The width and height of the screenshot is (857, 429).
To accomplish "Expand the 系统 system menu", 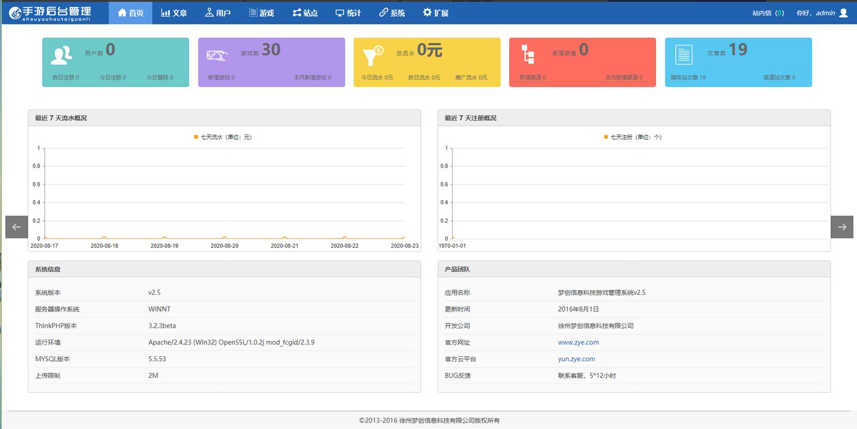I will [392, 13].
